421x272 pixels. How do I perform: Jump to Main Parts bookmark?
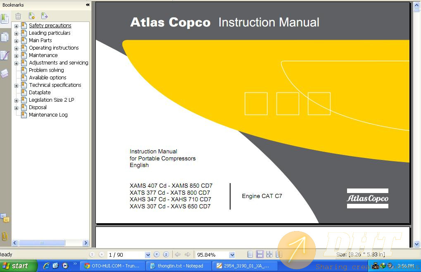40,40
